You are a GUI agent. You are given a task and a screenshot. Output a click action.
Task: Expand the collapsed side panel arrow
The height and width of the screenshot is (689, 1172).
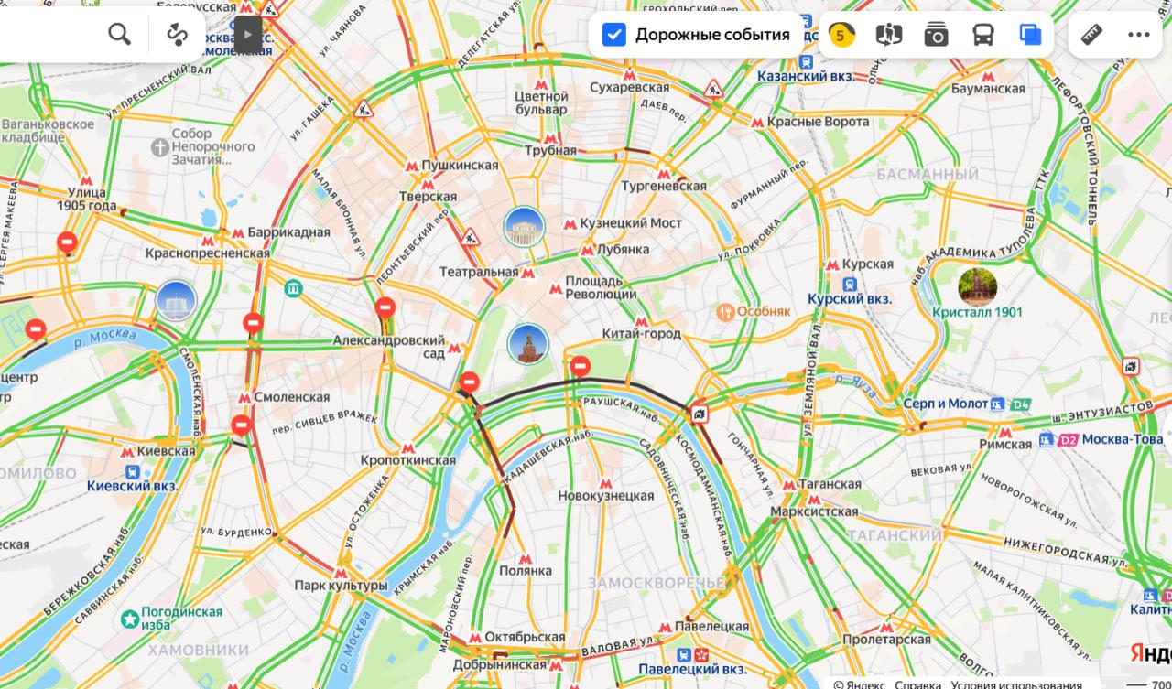point(247,35)
